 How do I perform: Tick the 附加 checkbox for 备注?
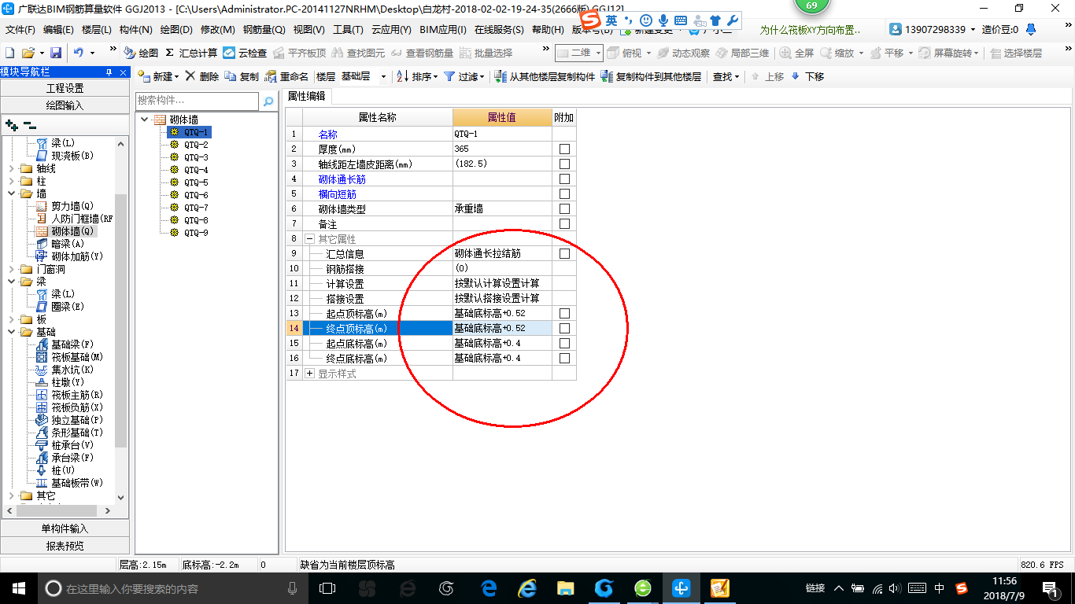[x=564, y=223]
